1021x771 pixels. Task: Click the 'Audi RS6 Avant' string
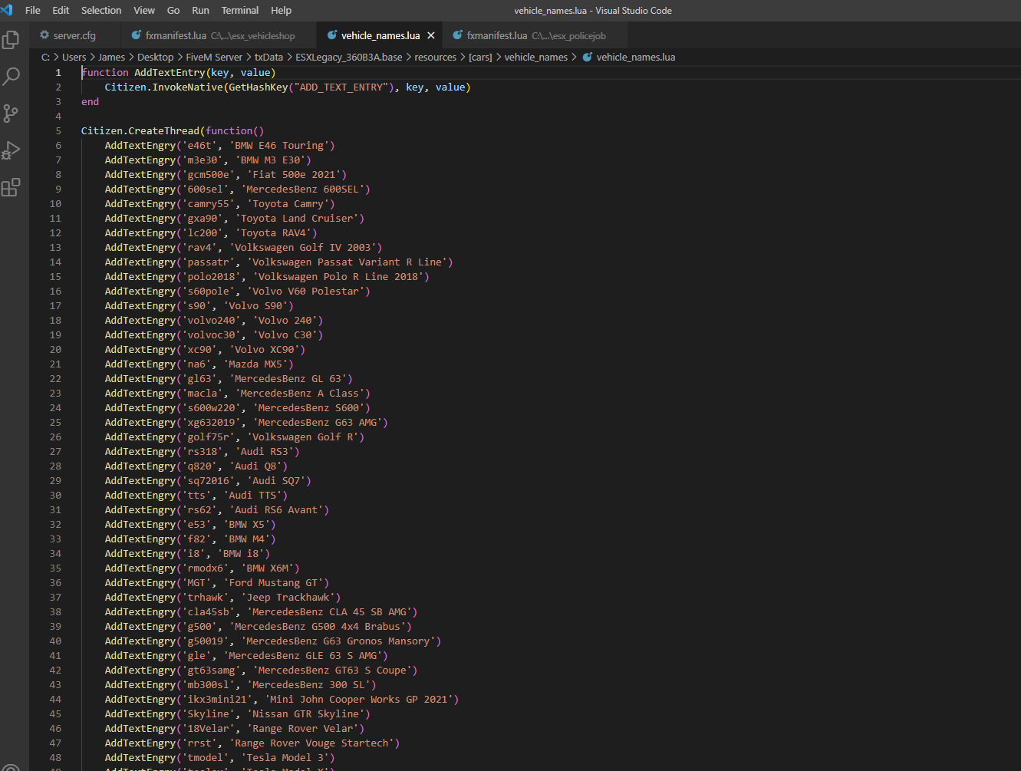276,509
